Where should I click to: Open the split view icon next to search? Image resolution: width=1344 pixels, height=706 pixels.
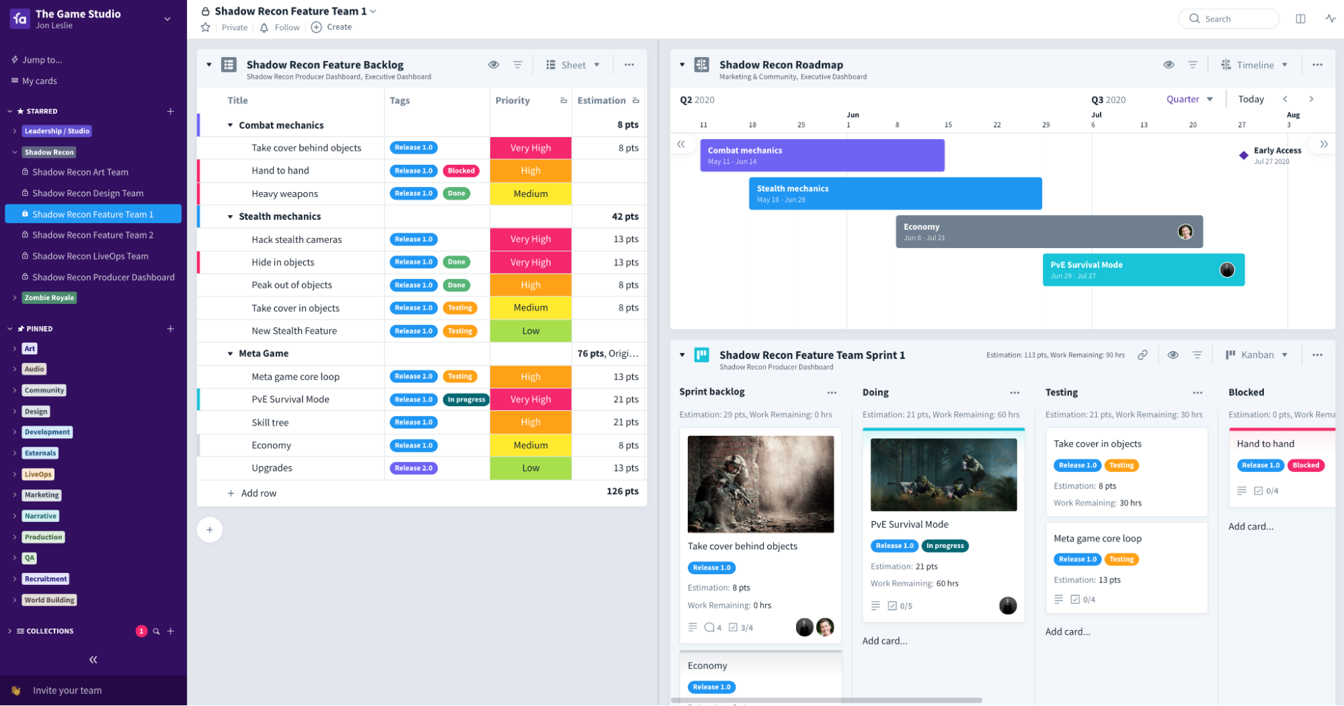(x=1300, y=18)
